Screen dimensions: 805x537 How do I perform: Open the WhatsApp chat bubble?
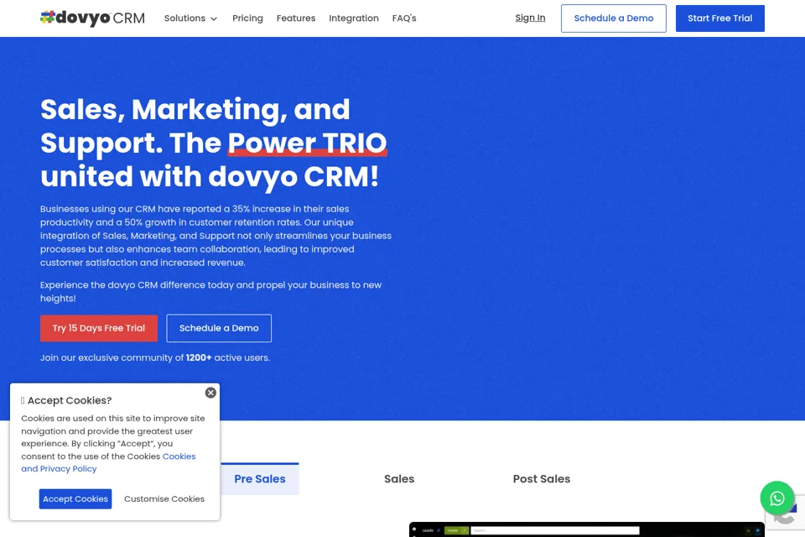(x=776, y=498)
